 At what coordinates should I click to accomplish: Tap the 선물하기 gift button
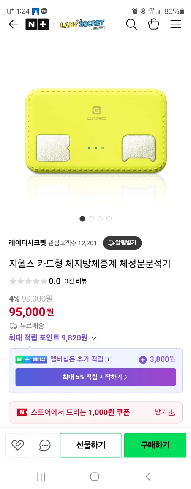pos(91,445)
